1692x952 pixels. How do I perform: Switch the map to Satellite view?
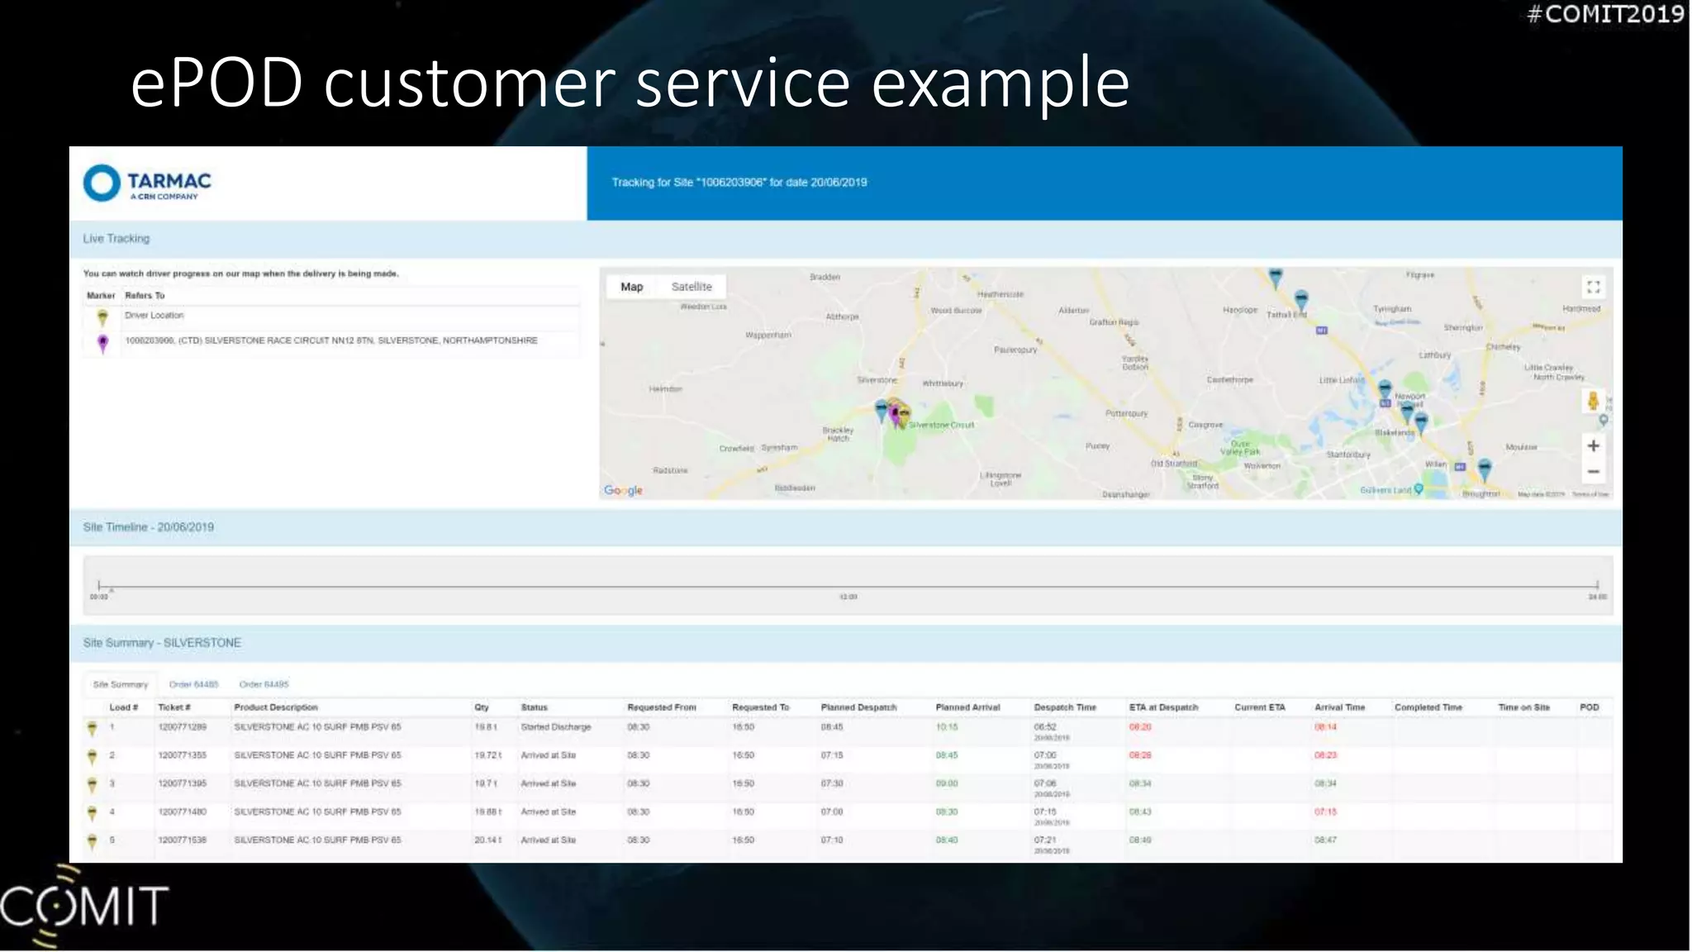click(691, 287)
